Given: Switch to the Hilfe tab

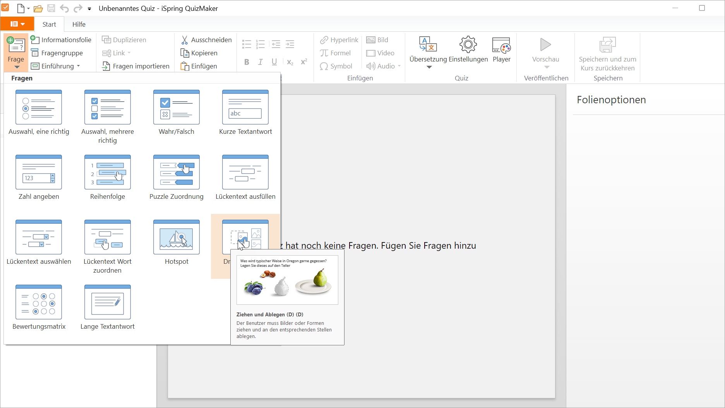Looking at the screenshot, I should [79, 24].
